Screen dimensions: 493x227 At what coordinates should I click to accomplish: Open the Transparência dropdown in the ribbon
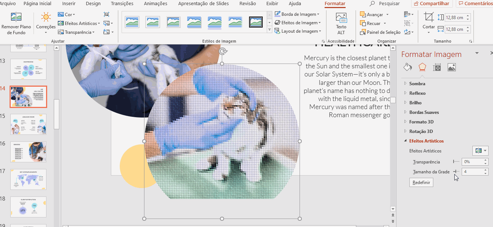coord(76,32)
